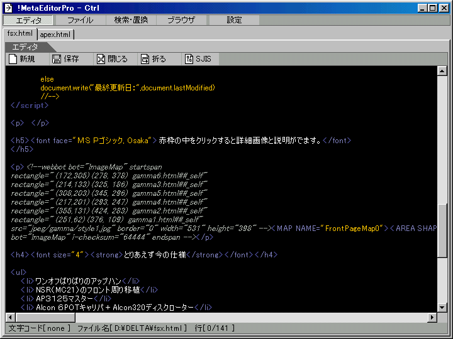
Task: Click the horizontal scrollbar right arrow
Action: point(432,318)
